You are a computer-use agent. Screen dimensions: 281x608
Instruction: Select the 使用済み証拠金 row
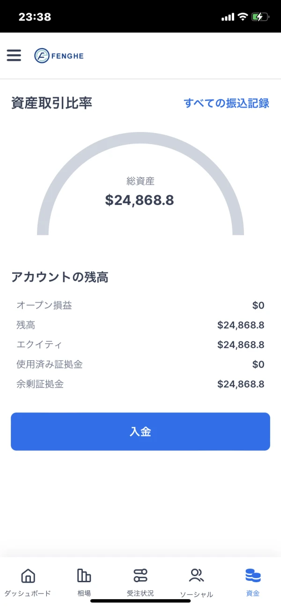[x=140, y=365]
